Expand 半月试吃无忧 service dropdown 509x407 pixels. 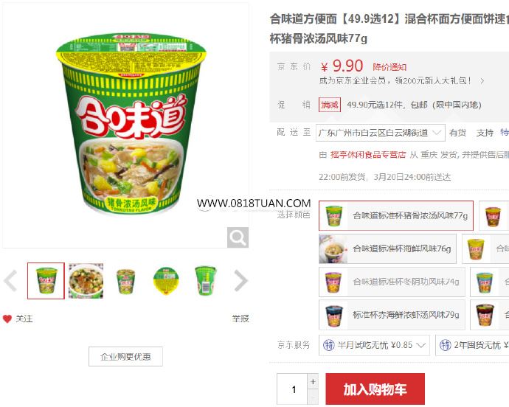pos(374,345)
